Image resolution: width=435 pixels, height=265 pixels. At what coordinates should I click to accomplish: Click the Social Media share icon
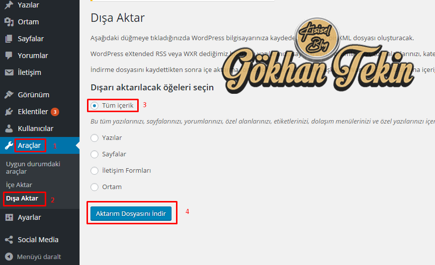pos(9,240)
